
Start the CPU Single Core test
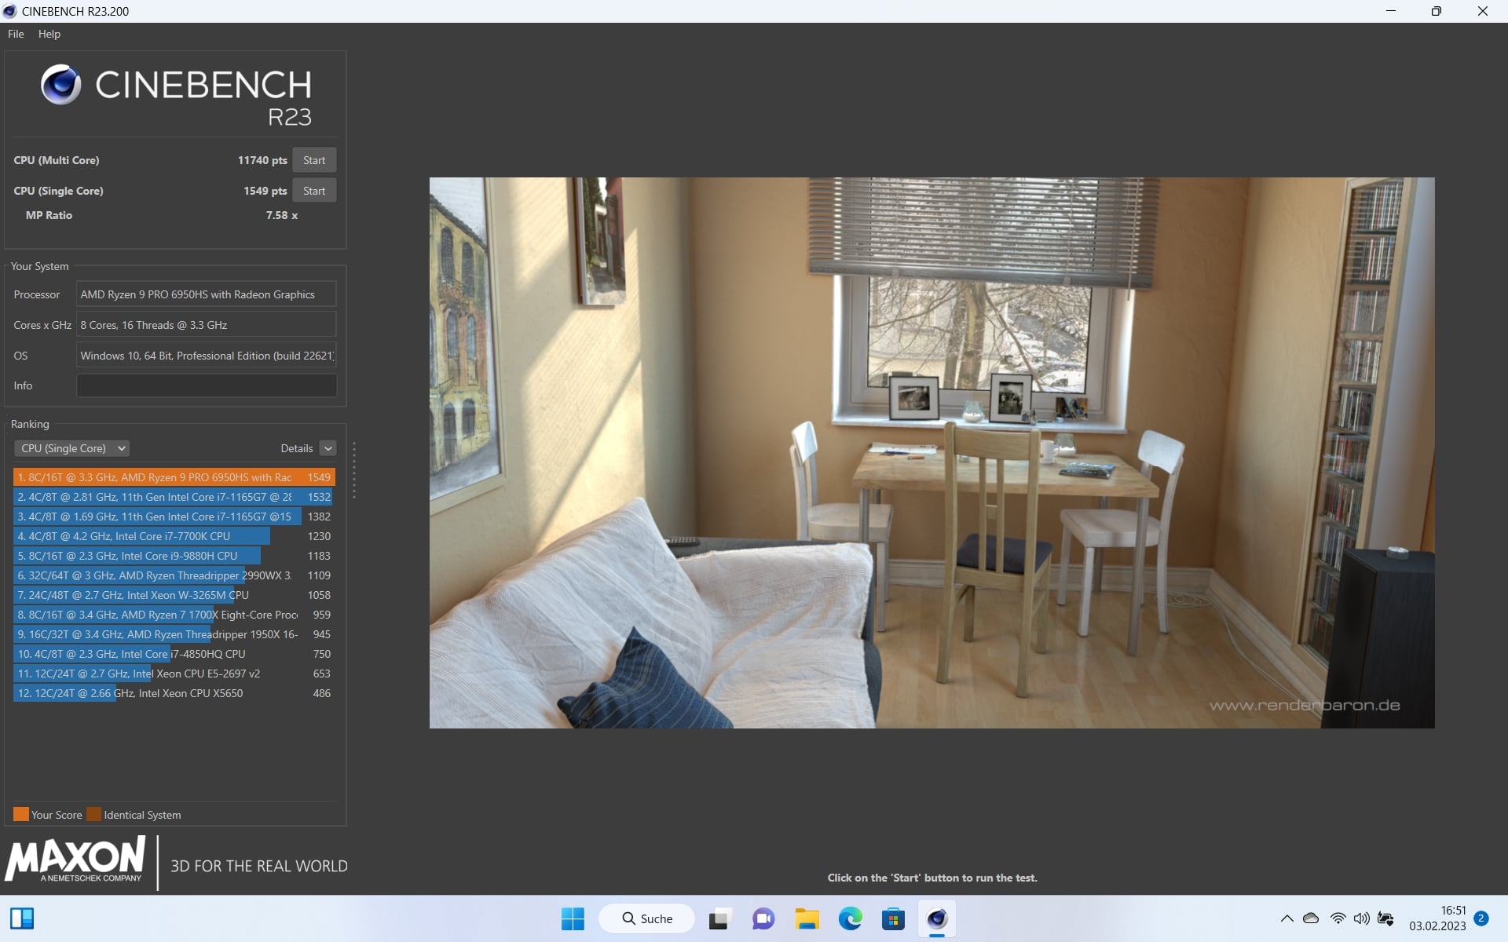(314, 191)
